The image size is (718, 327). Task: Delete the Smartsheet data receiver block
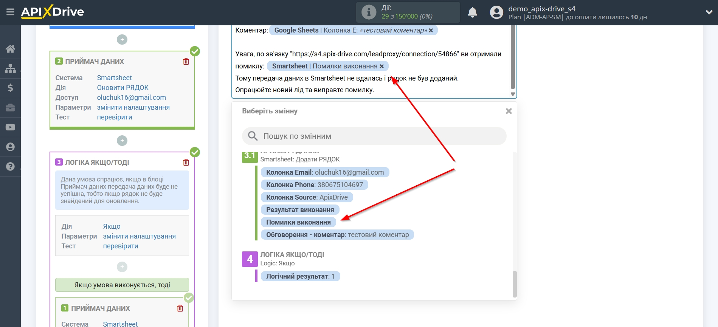pos(186,61)
